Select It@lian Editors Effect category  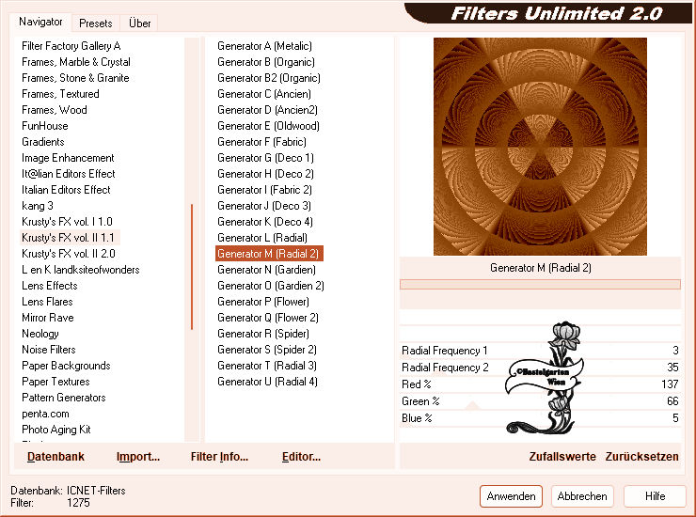pyautogui.click(x=69, y=174)
